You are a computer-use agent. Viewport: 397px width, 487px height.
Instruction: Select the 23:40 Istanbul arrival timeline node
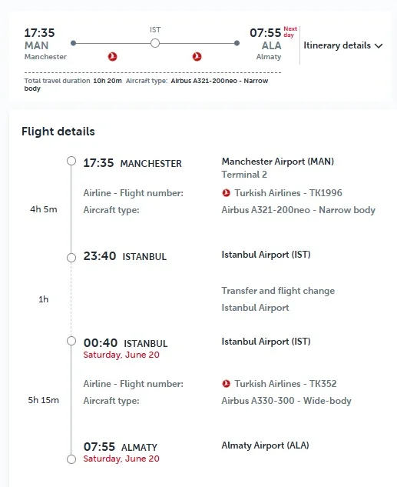(x=71, y=258)
